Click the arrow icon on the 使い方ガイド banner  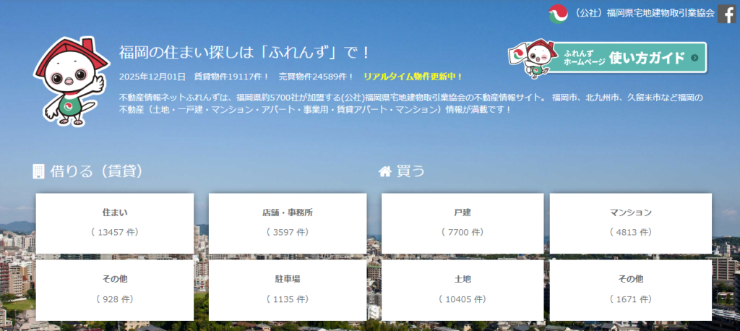694,58
